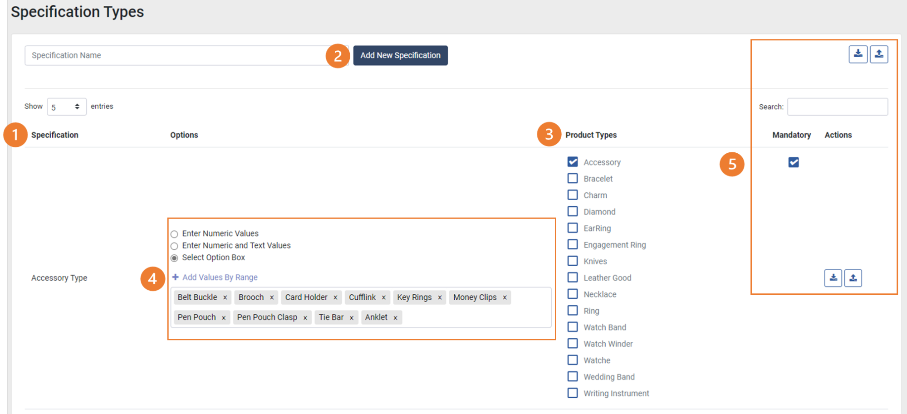
Task: Remove the Money Clips option chip
Action: [x=505, y=297]
